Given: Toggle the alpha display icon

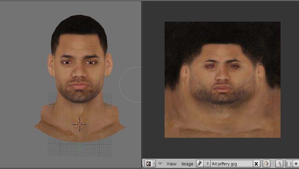Looking at the screenshot, I should [289, 164].
